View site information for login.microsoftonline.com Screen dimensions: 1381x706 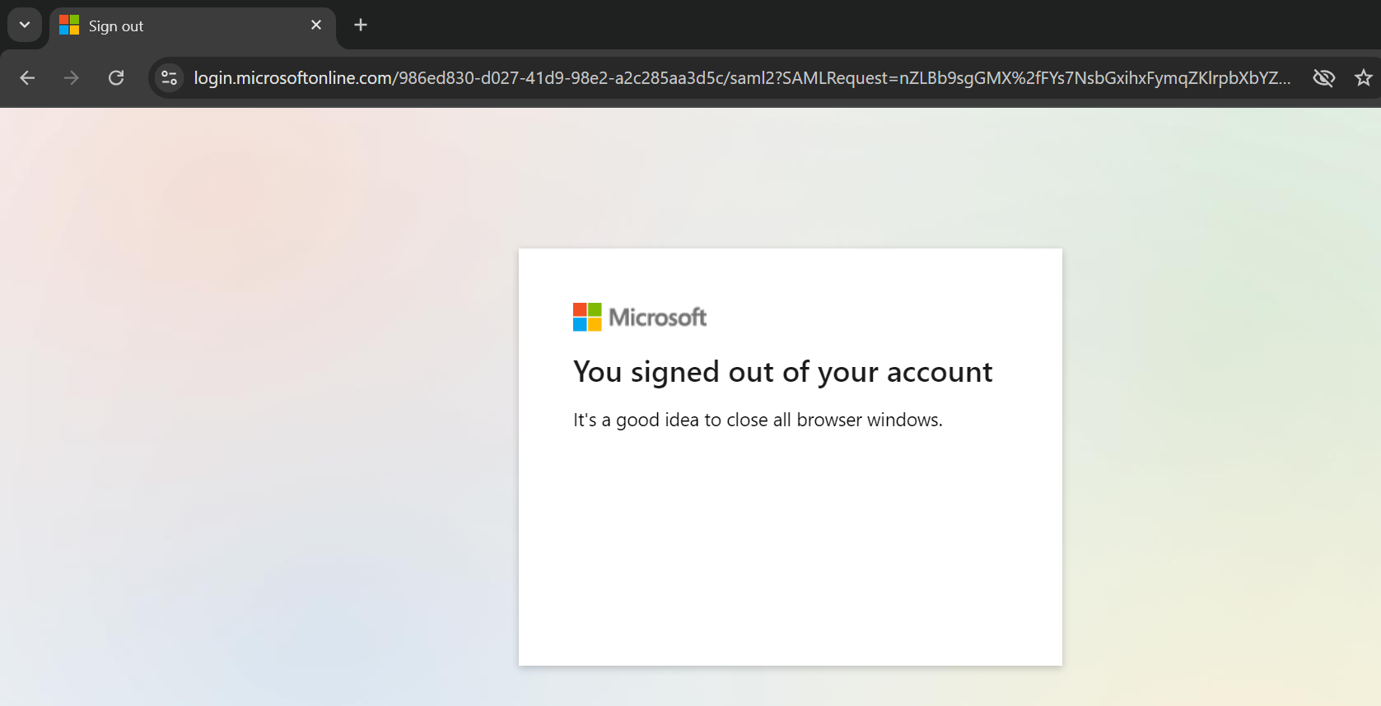point(170,78)
